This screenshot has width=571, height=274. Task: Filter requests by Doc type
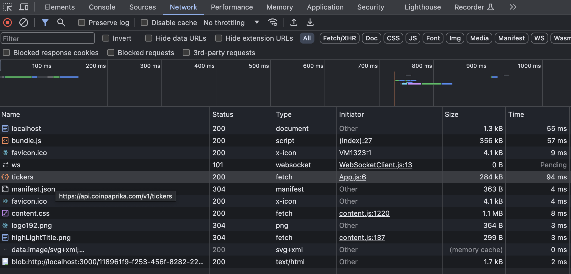(x=371, y=38)
